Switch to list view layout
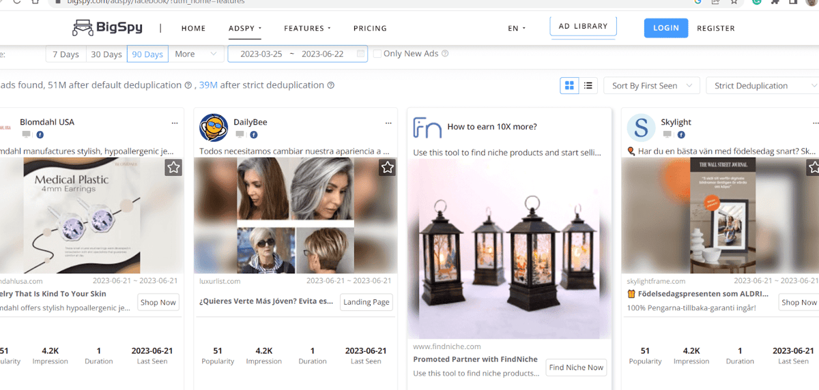 (x=588, y=85)
